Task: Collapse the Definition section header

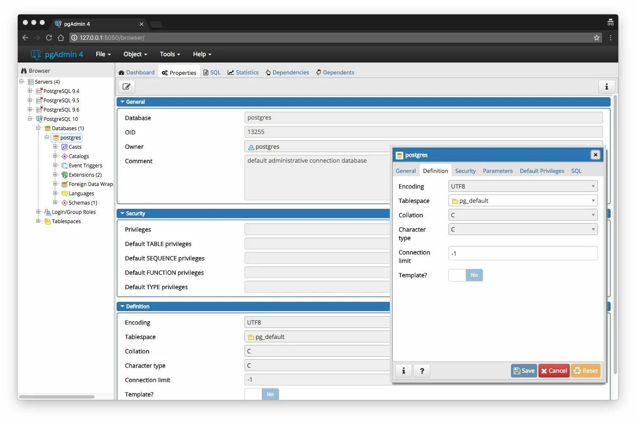Action: coord(253,306)
